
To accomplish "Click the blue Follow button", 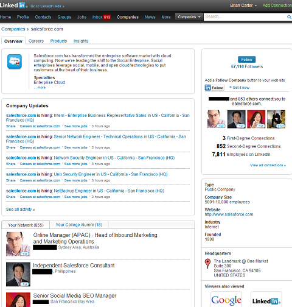I will click(x=246, y=60).
